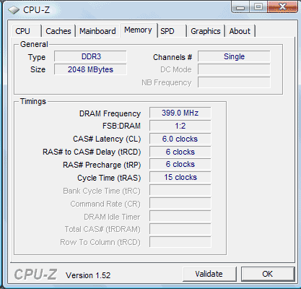Close the CPU-Z window

pyautogui.click(x=282, y=7)
